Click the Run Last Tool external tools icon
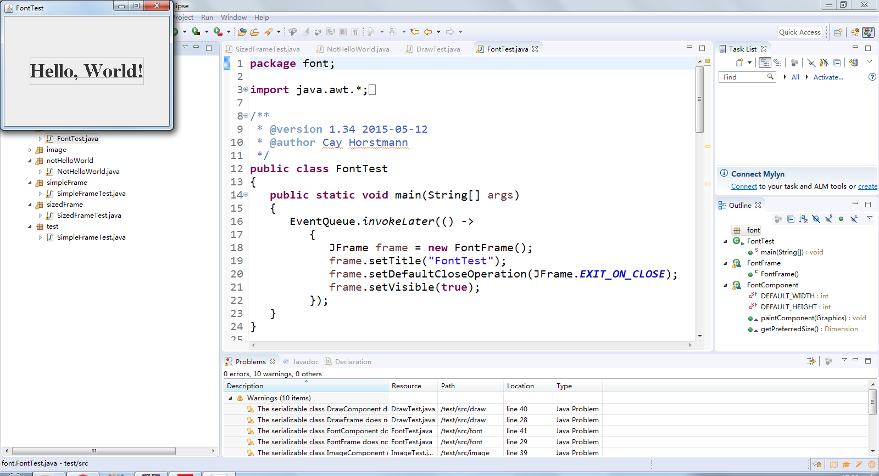The image size is (879, 476). click(218, 32)
